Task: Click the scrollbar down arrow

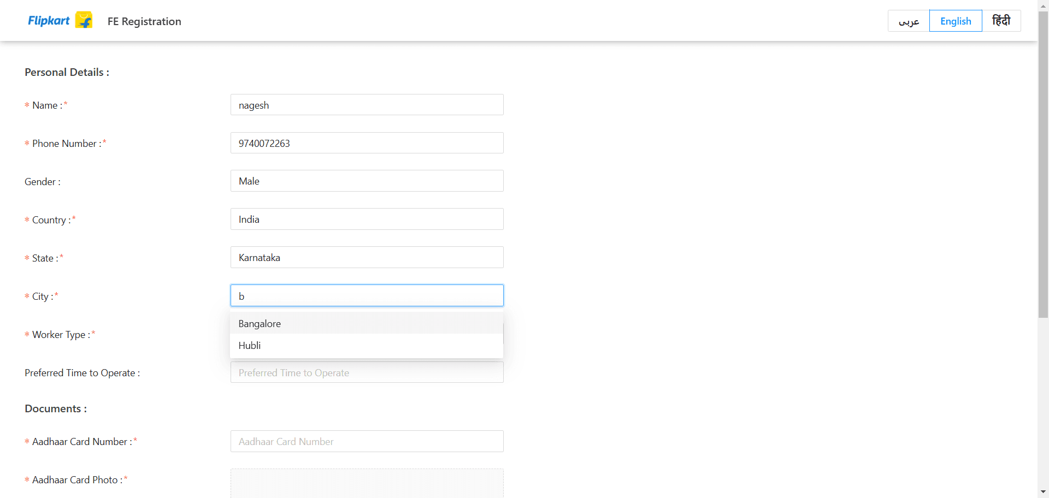Action: (1043, 492)
